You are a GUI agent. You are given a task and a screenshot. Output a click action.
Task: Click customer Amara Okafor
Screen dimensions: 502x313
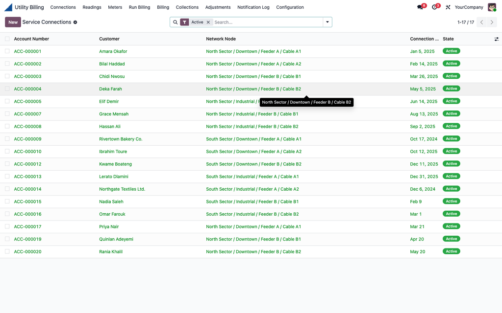pyautogui.click(x=113, y=51)
